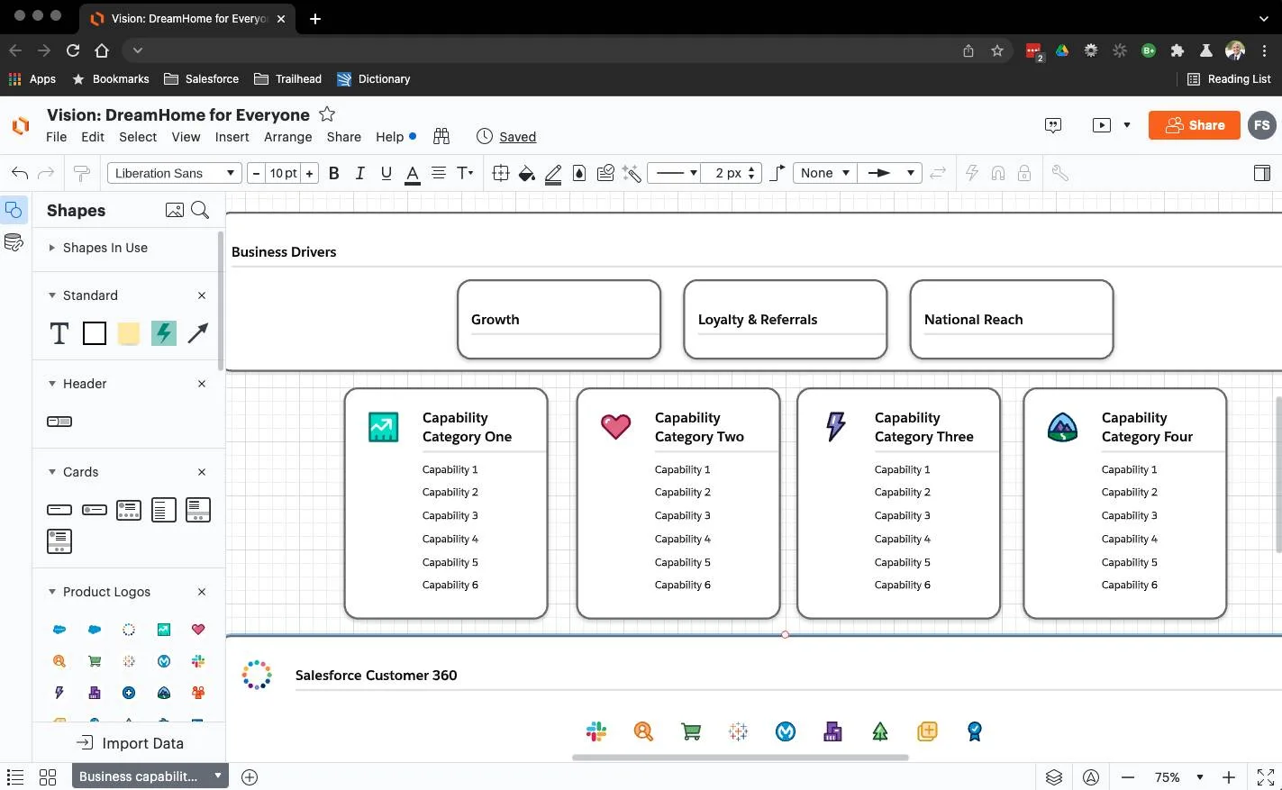This screenshot has height=790, width=1282.
Task: Open the Shapes panel sidebar icon
Action: (14, 211)
